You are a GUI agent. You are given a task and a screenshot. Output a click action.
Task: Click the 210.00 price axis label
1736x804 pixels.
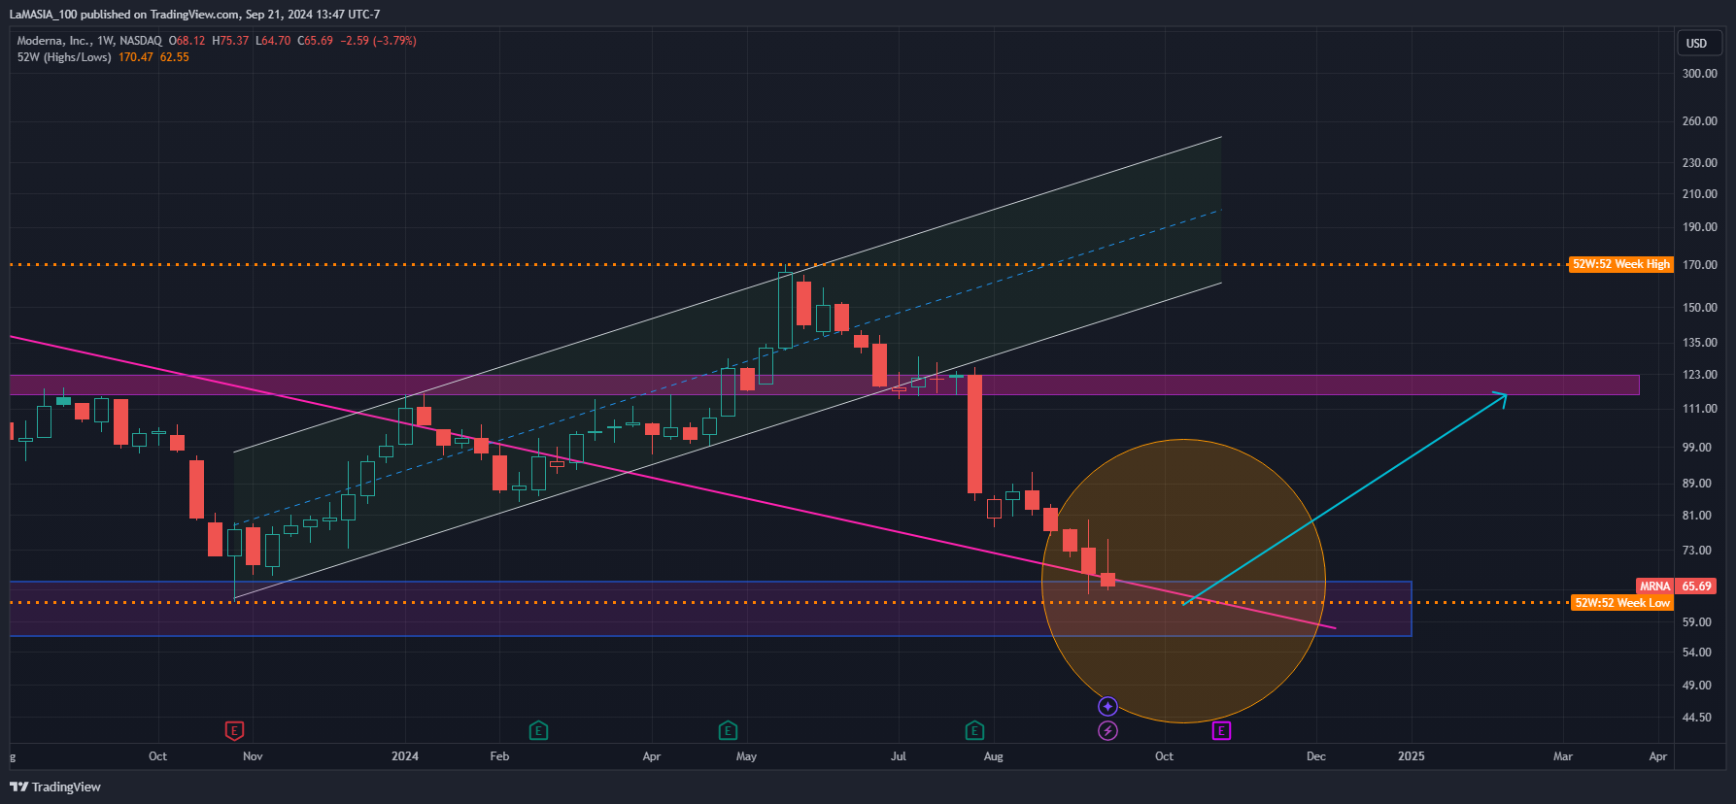coord(1700,194)
